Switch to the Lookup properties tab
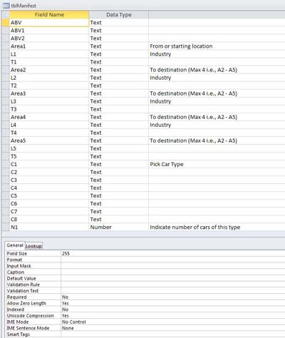 click(x=33, y=246)
